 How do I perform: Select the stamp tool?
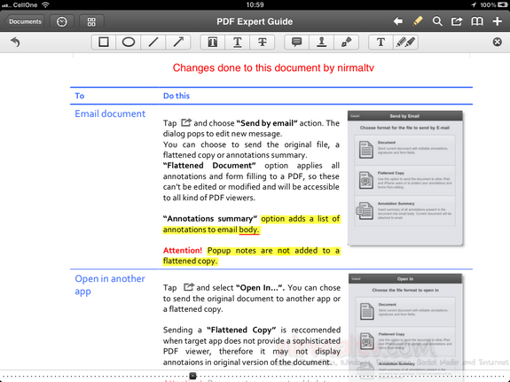click(x=321, y=43)
